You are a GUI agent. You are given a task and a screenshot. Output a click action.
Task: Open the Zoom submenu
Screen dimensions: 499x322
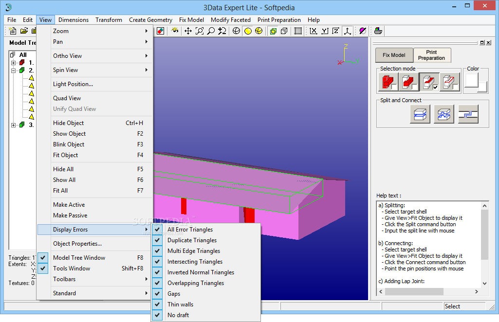[94, 31]
